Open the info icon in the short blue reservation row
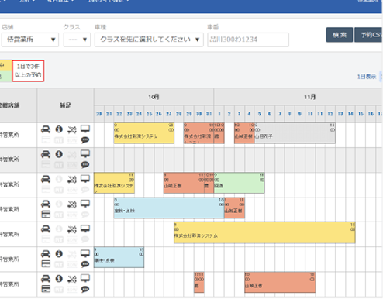The width and height of the screenshot is (383, 299). [59, 254]
